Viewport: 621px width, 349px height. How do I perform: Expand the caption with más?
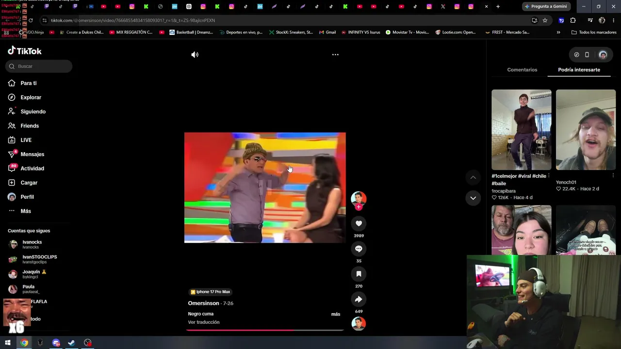[336, 314]
